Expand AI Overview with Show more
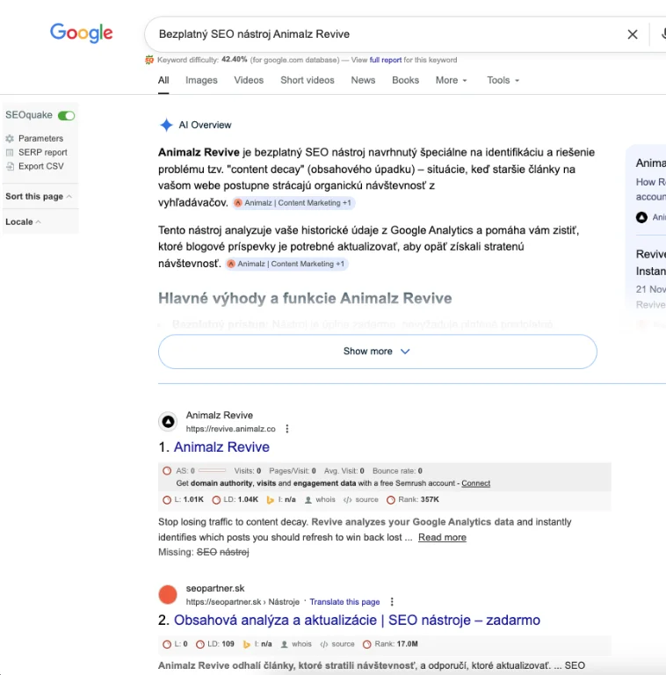Viewport: 666px width, 675px height. [x=377, y=352]
